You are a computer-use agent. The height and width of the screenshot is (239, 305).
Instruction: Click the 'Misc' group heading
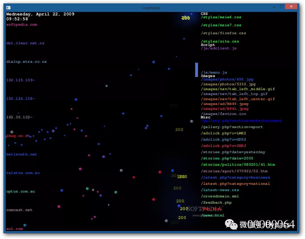(206, 117)
